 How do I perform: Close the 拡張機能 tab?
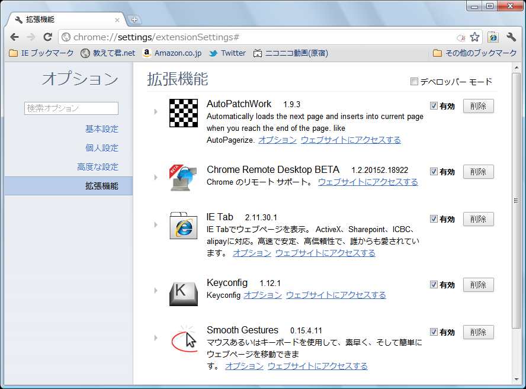click(x=117, y=20)
